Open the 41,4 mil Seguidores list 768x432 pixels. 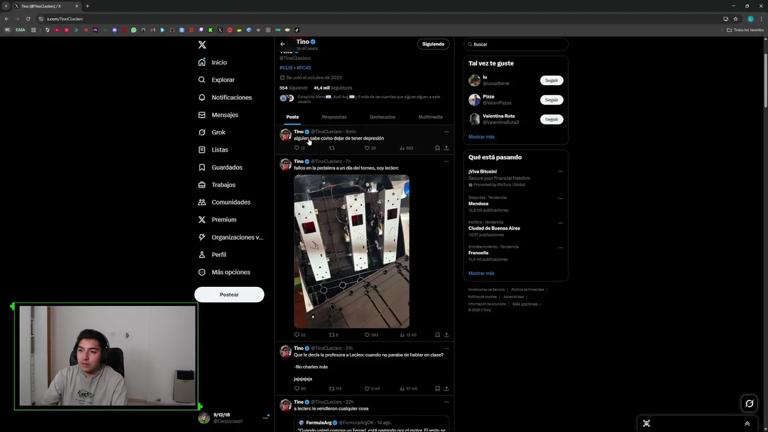point(333,88)
